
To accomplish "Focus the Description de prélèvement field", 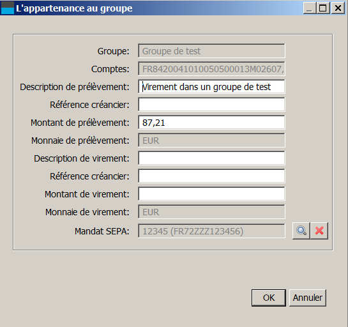I will click(211, 87).
